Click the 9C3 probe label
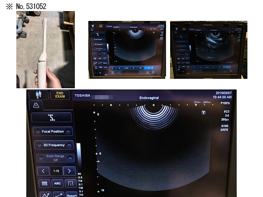This screenshot has height=197, width=263. (226, 112)
